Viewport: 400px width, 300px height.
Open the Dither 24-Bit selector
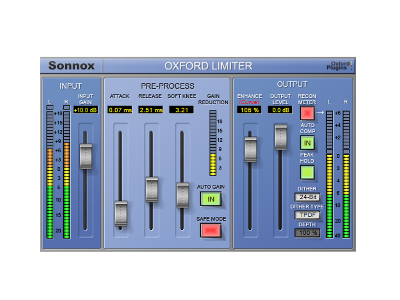coord(307,197)
